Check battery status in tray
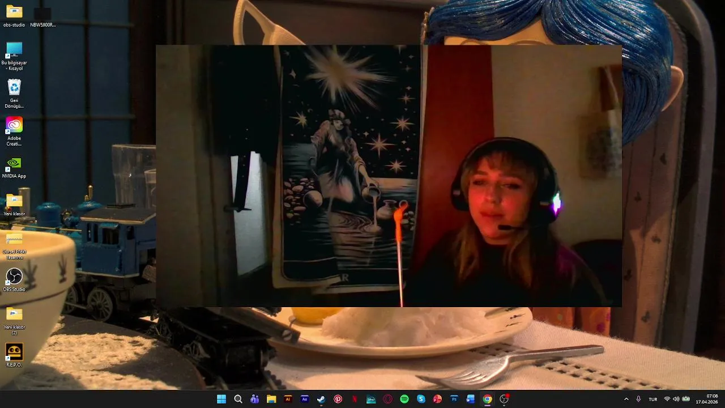The width and height of the screenshot is (725, 408). click(x=686, y=399)
